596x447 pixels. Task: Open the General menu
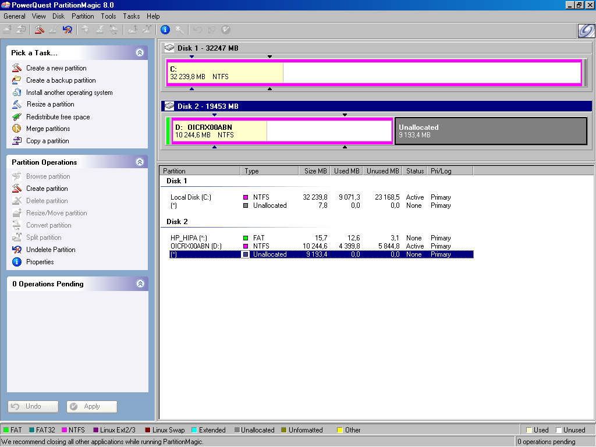click(15, 16)
